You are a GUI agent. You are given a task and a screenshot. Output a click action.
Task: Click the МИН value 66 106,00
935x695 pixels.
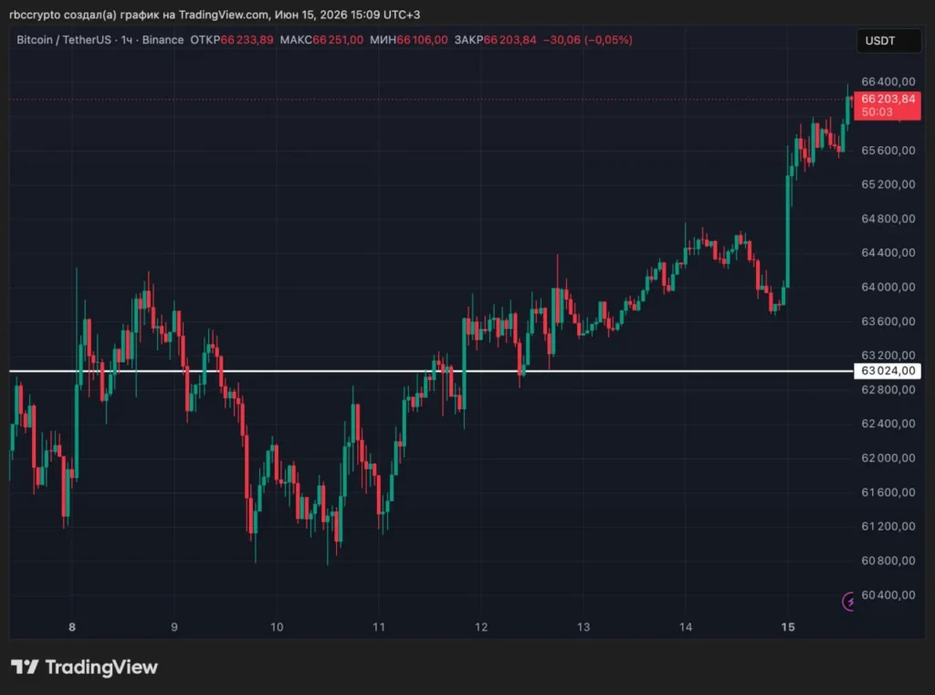click(x=422, y=40)
